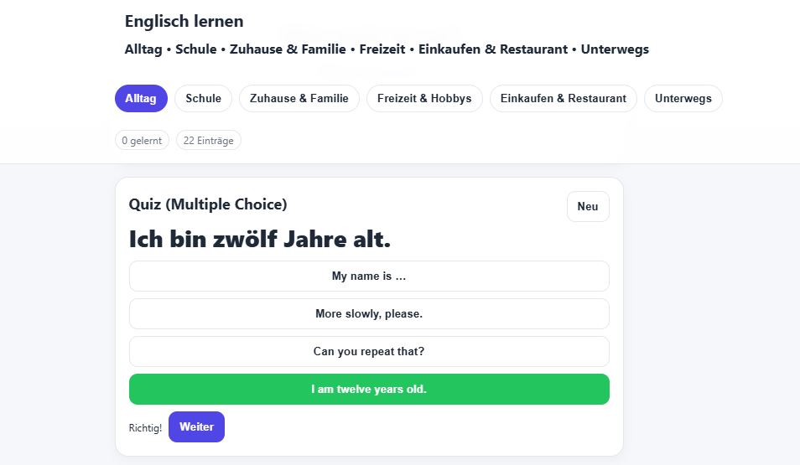Open the Einkaufen & Restaurant tab

[x=563, y=98]
